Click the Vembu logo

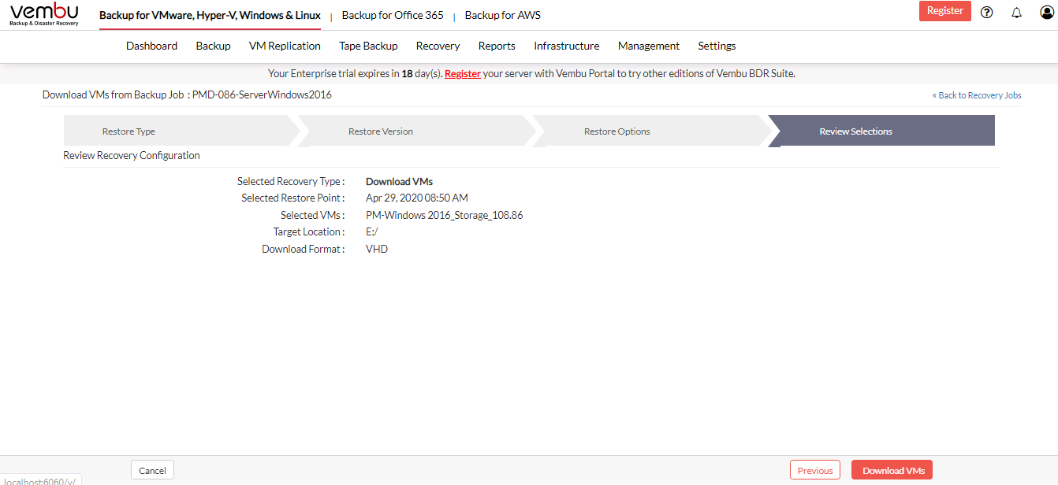coord(44,14)
